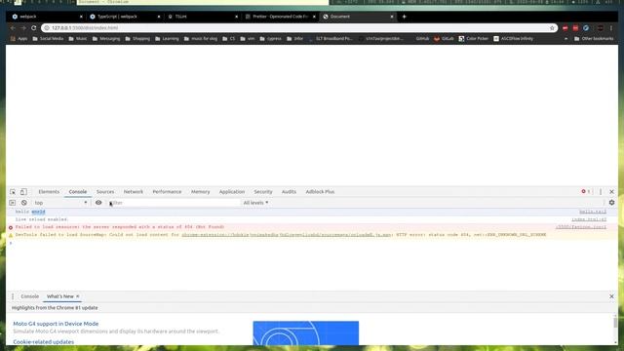Bookmark this page with the star
The width and height of the screenshot is (624, 351).
[552, 28]
